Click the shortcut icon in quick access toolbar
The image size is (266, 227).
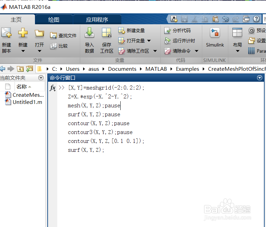(x=174, y=19)
